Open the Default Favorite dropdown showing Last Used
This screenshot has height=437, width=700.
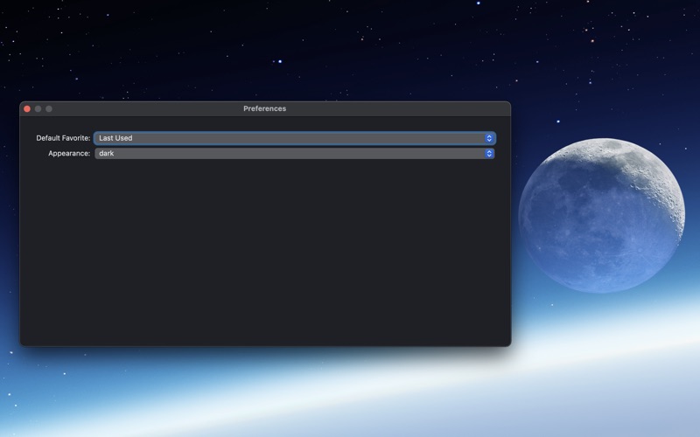coord(295,138)
